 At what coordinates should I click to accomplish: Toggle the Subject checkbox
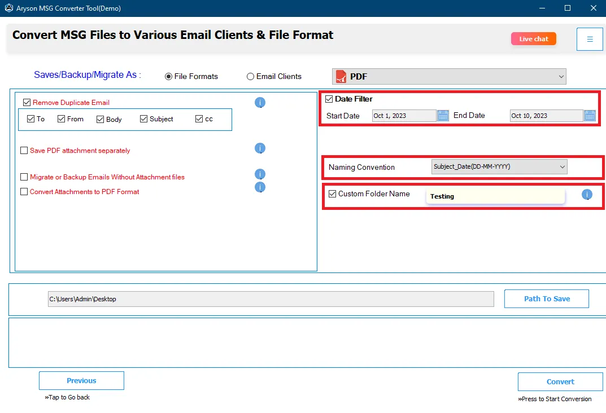(x=144, y=119)
